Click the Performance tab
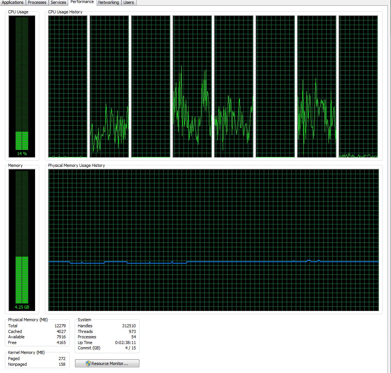The image size is (391, 373). [x=82, y=2]
